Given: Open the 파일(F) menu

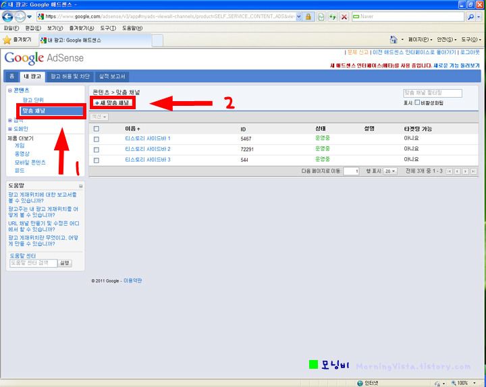Looking at the screenshot, I should (x=11, y=28).
